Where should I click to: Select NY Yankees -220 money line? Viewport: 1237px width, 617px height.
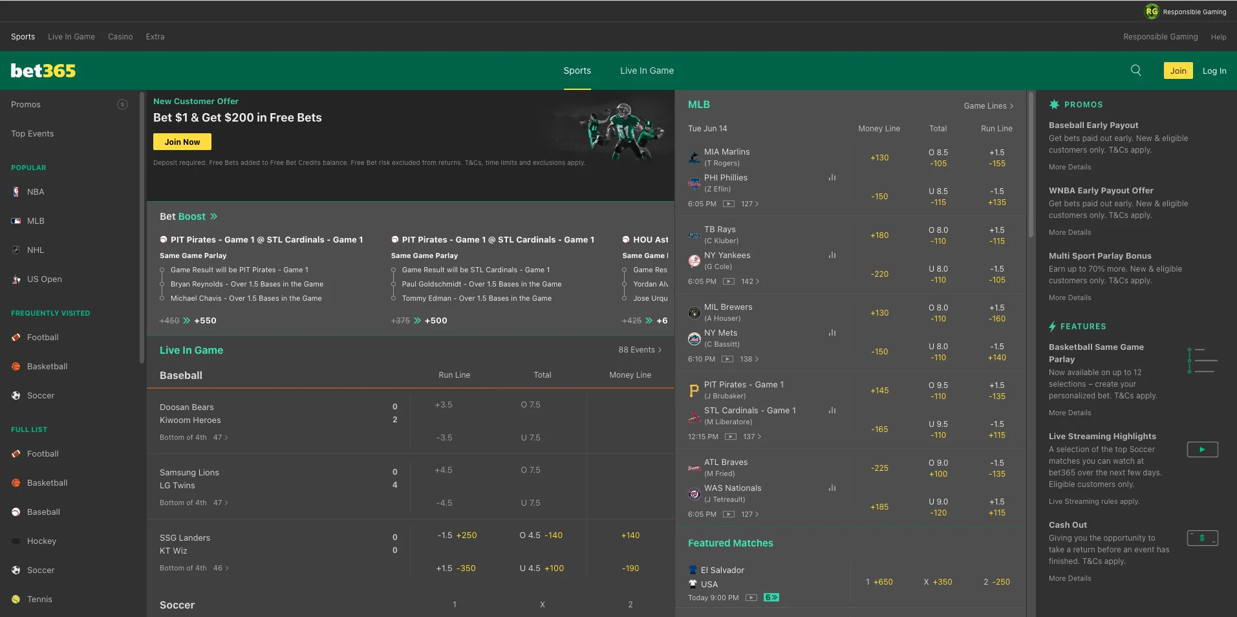coord(879,274)
